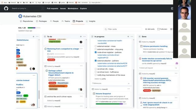Image resolution: width=196 pixels, height=110 pixels.
Task: Open Marketplace in top navigation
Action: (x=73, y=9)
